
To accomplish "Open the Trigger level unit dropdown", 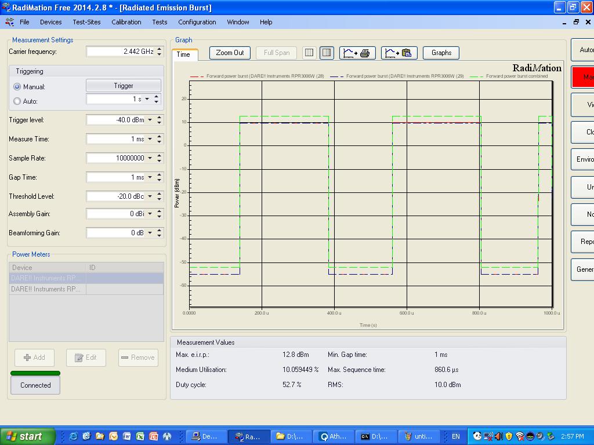I will click(150, 120).
